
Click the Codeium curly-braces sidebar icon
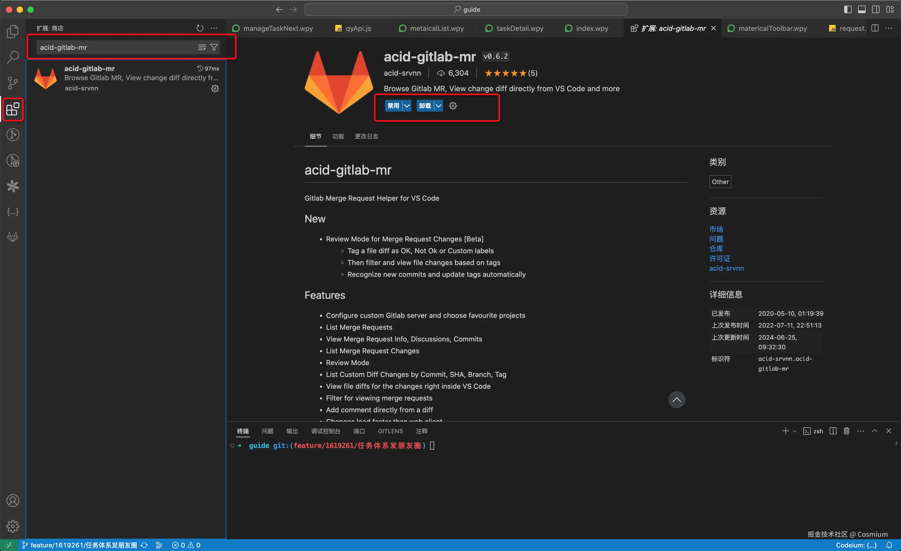(13, 212)
